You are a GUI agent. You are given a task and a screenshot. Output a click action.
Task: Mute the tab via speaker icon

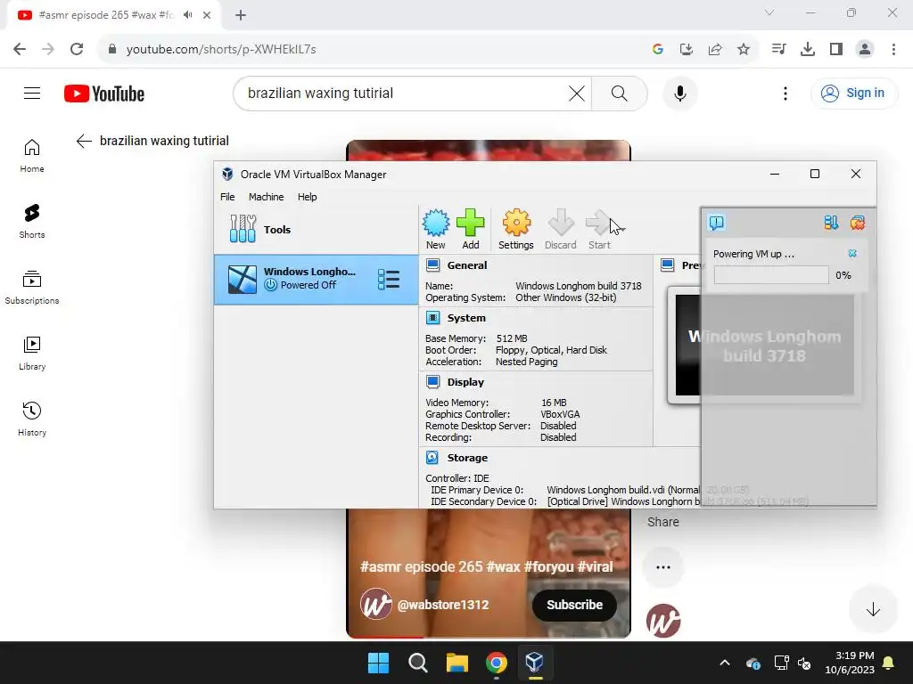[187, 15]
